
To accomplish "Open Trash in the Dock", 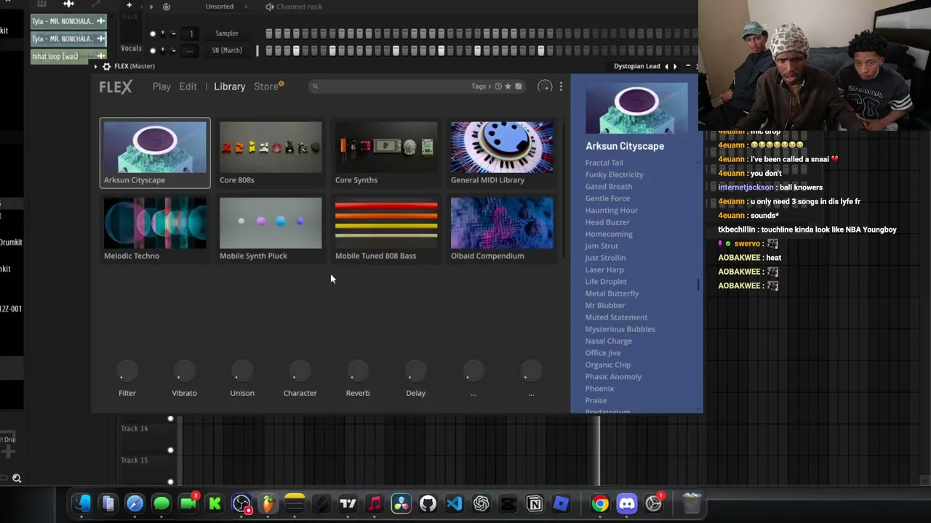I will tap(692, 503).
